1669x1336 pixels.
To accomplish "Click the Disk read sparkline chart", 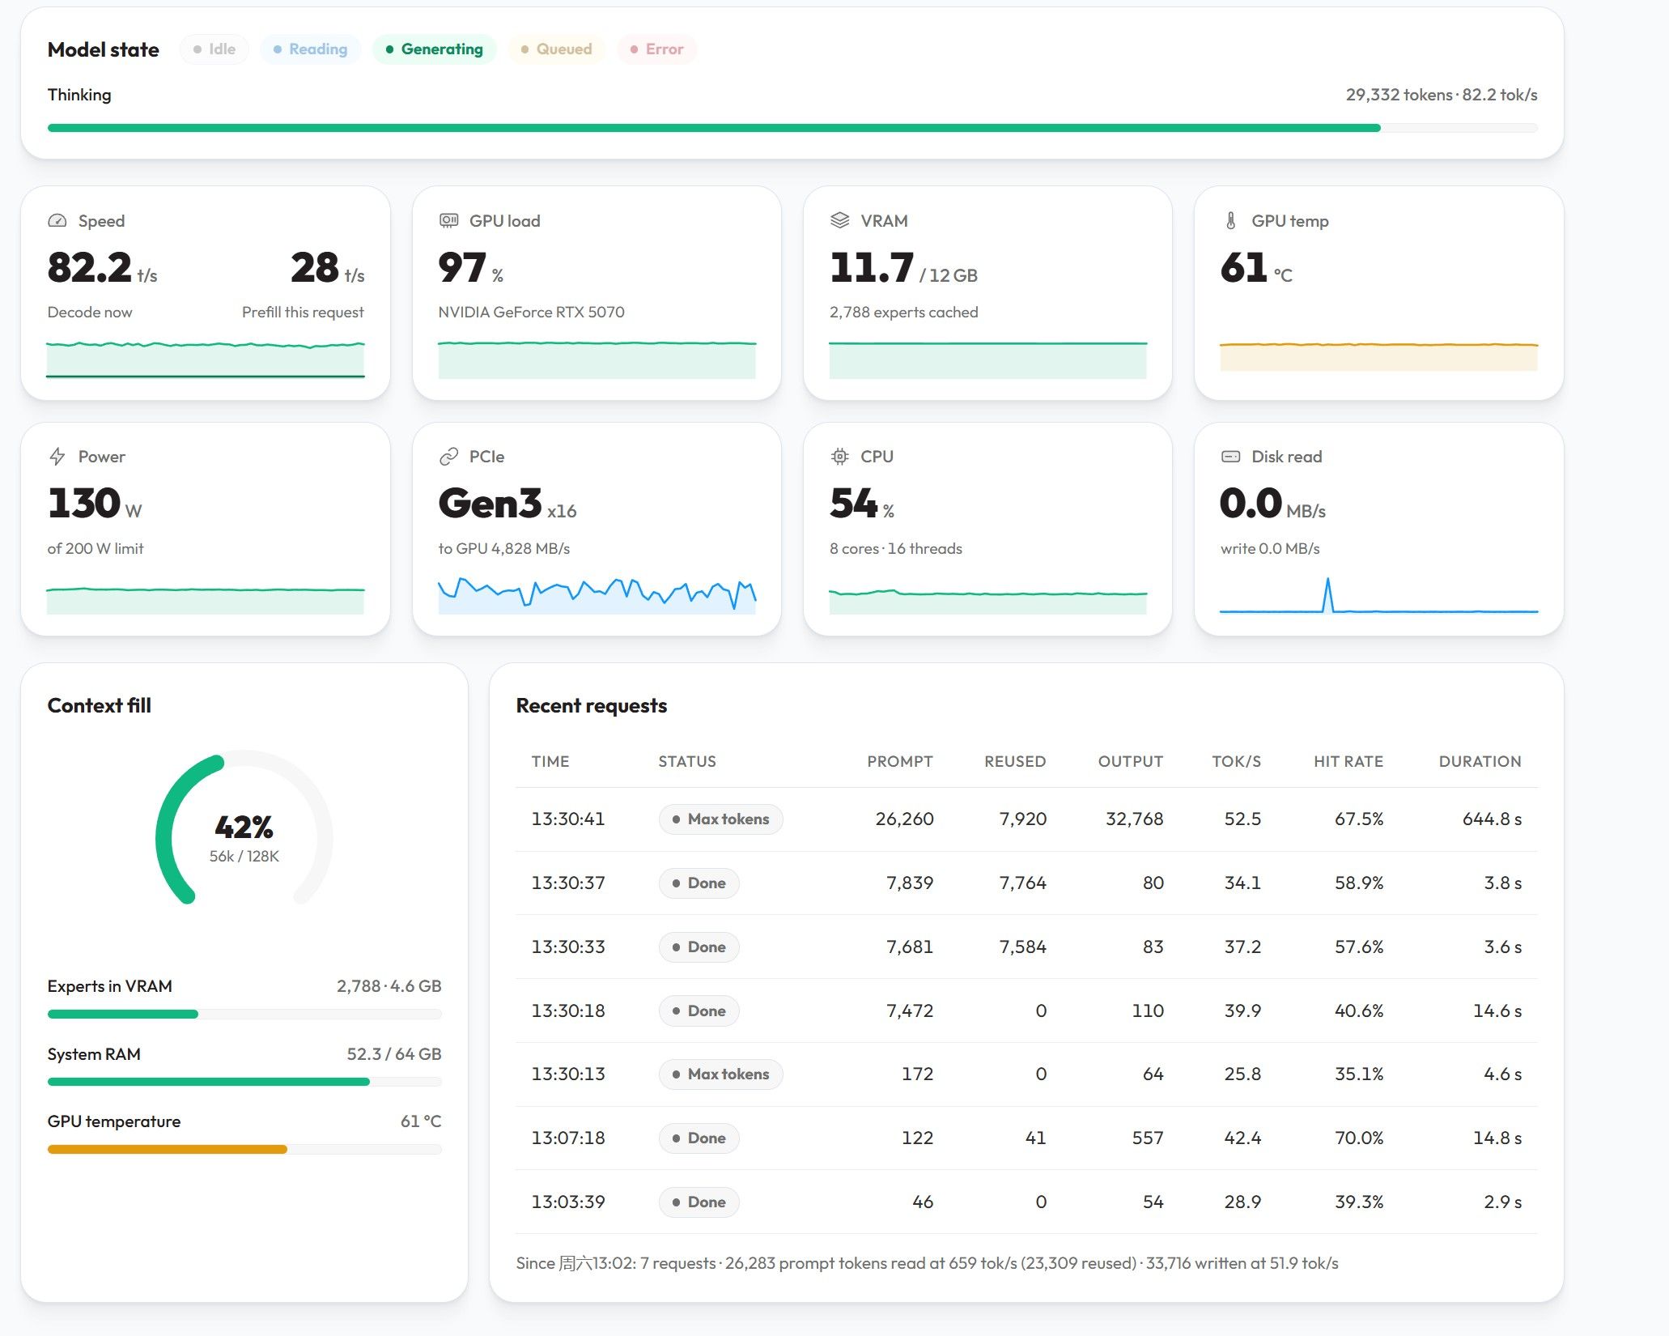I will 1379,594.
